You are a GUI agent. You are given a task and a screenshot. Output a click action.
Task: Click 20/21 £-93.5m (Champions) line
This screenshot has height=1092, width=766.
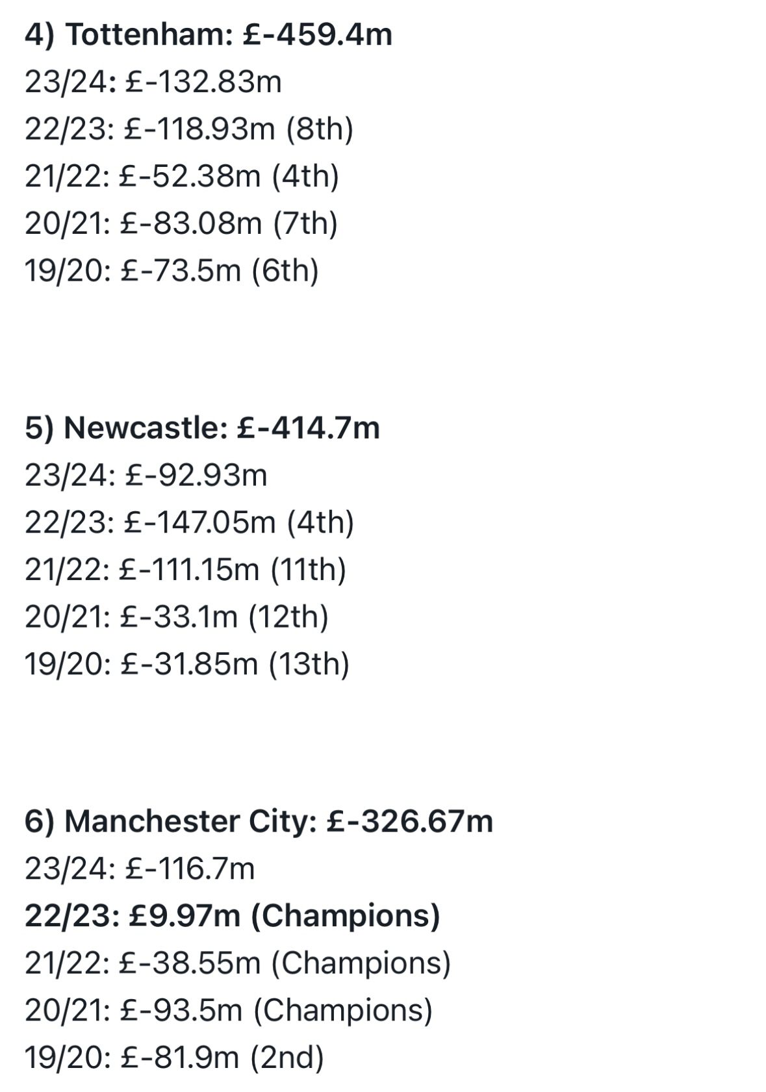(229, 1011)
